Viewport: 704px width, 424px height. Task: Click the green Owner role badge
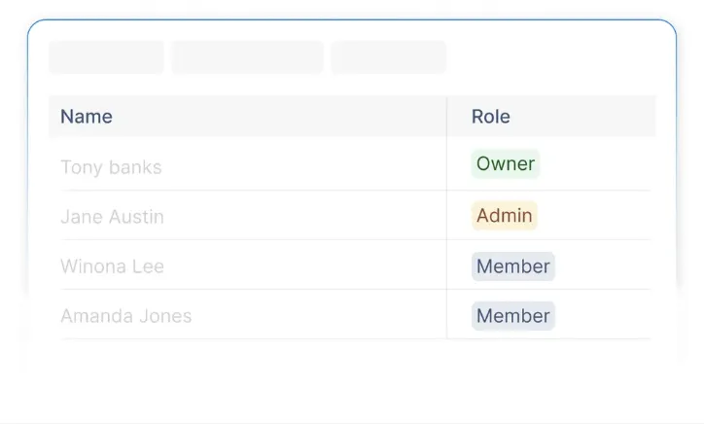coord(505,163)
